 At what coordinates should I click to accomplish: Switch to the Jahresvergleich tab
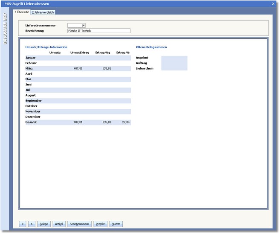click(x=43, y=12)
